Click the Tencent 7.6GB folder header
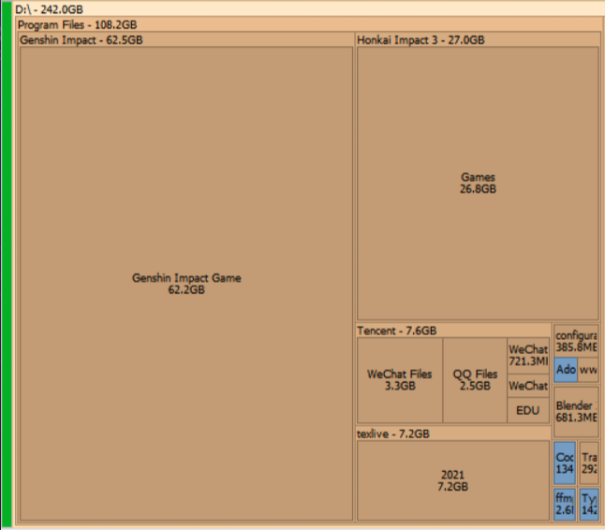 (x=396, y=331)
